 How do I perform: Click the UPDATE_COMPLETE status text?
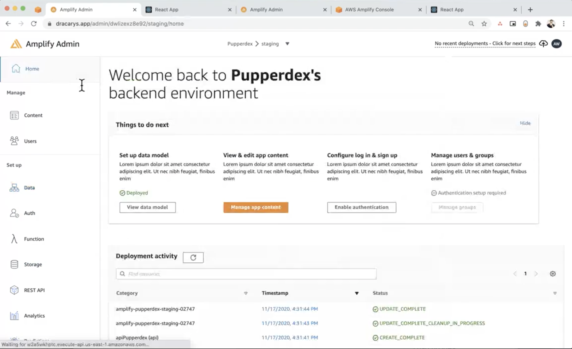point(403,309)
